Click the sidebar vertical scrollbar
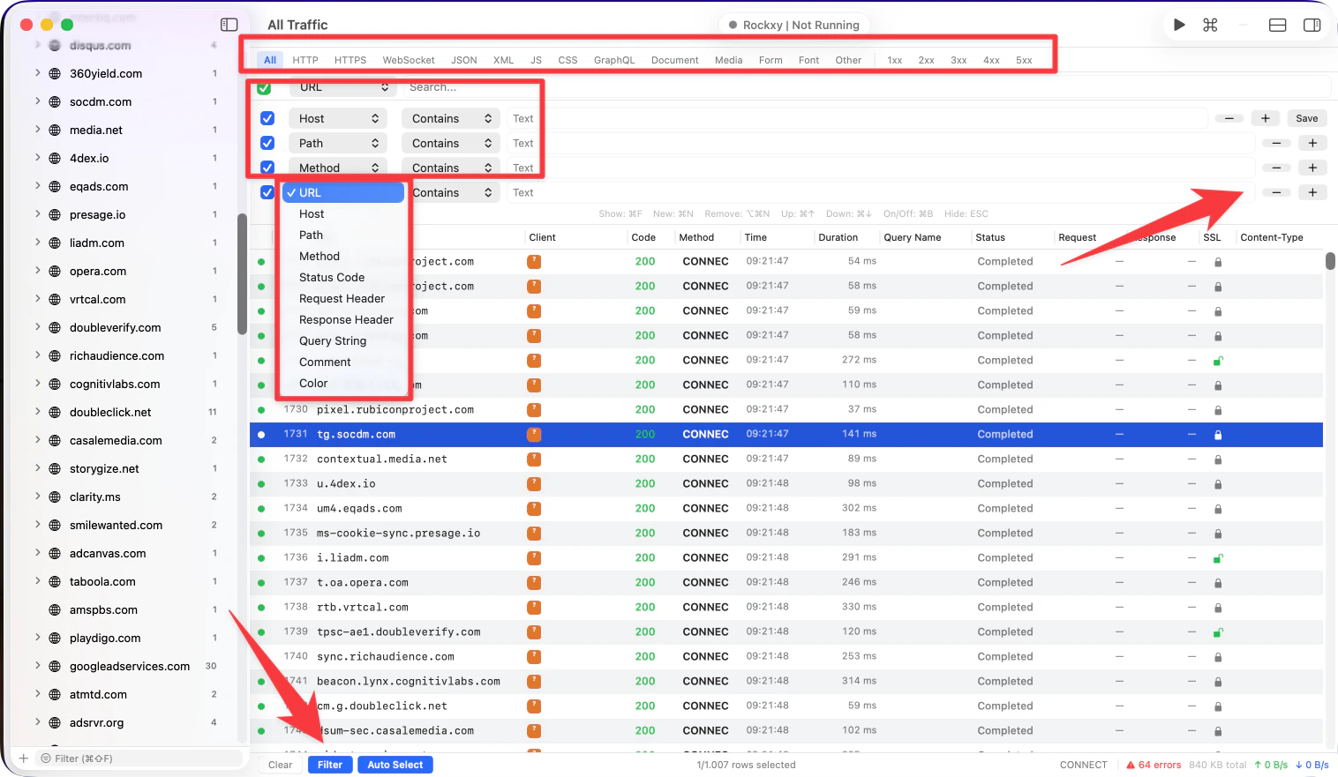1338x777 pixels. tap(242, 273)
